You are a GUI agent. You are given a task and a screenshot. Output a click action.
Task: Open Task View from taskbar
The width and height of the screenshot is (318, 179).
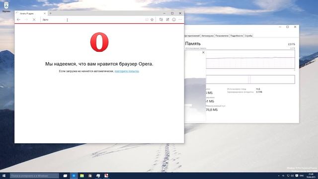65,176
